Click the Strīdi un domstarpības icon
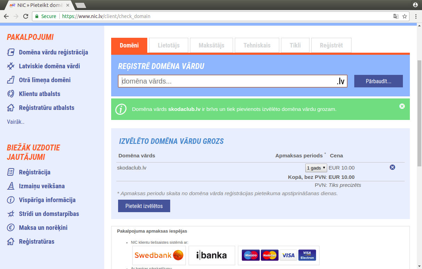 11,214
